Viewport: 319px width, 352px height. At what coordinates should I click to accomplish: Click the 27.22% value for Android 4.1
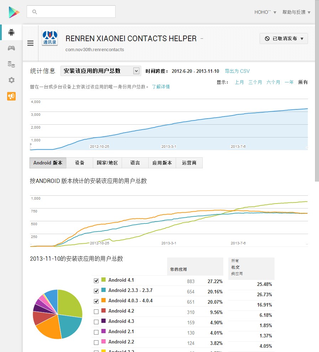pos(215,281)
